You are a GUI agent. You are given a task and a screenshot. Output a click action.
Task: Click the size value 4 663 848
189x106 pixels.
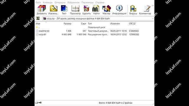point(66,35)
